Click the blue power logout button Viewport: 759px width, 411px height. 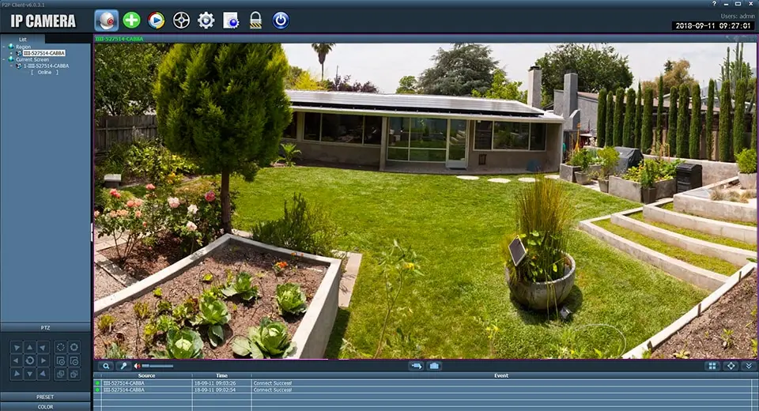click(281, 21)
